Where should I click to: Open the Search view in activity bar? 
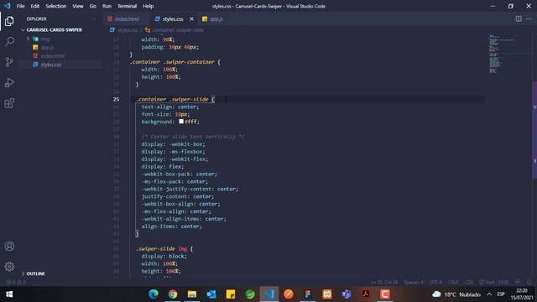coord(9,41)
